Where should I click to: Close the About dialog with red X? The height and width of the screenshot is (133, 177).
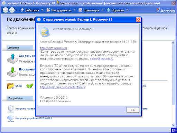point(138,20)
